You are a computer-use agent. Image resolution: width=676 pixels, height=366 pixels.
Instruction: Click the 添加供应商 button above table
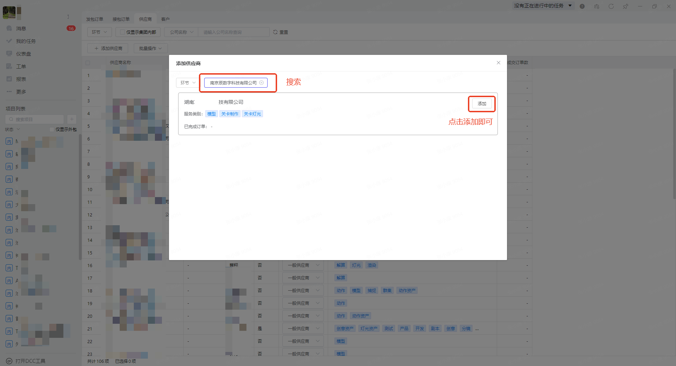tap(108, 49)
